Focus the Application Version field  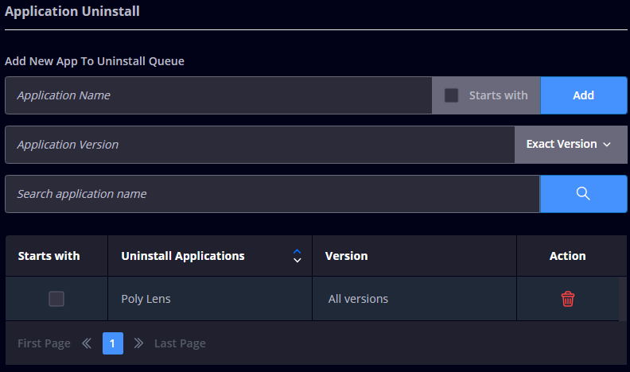[x=260, y=145]
